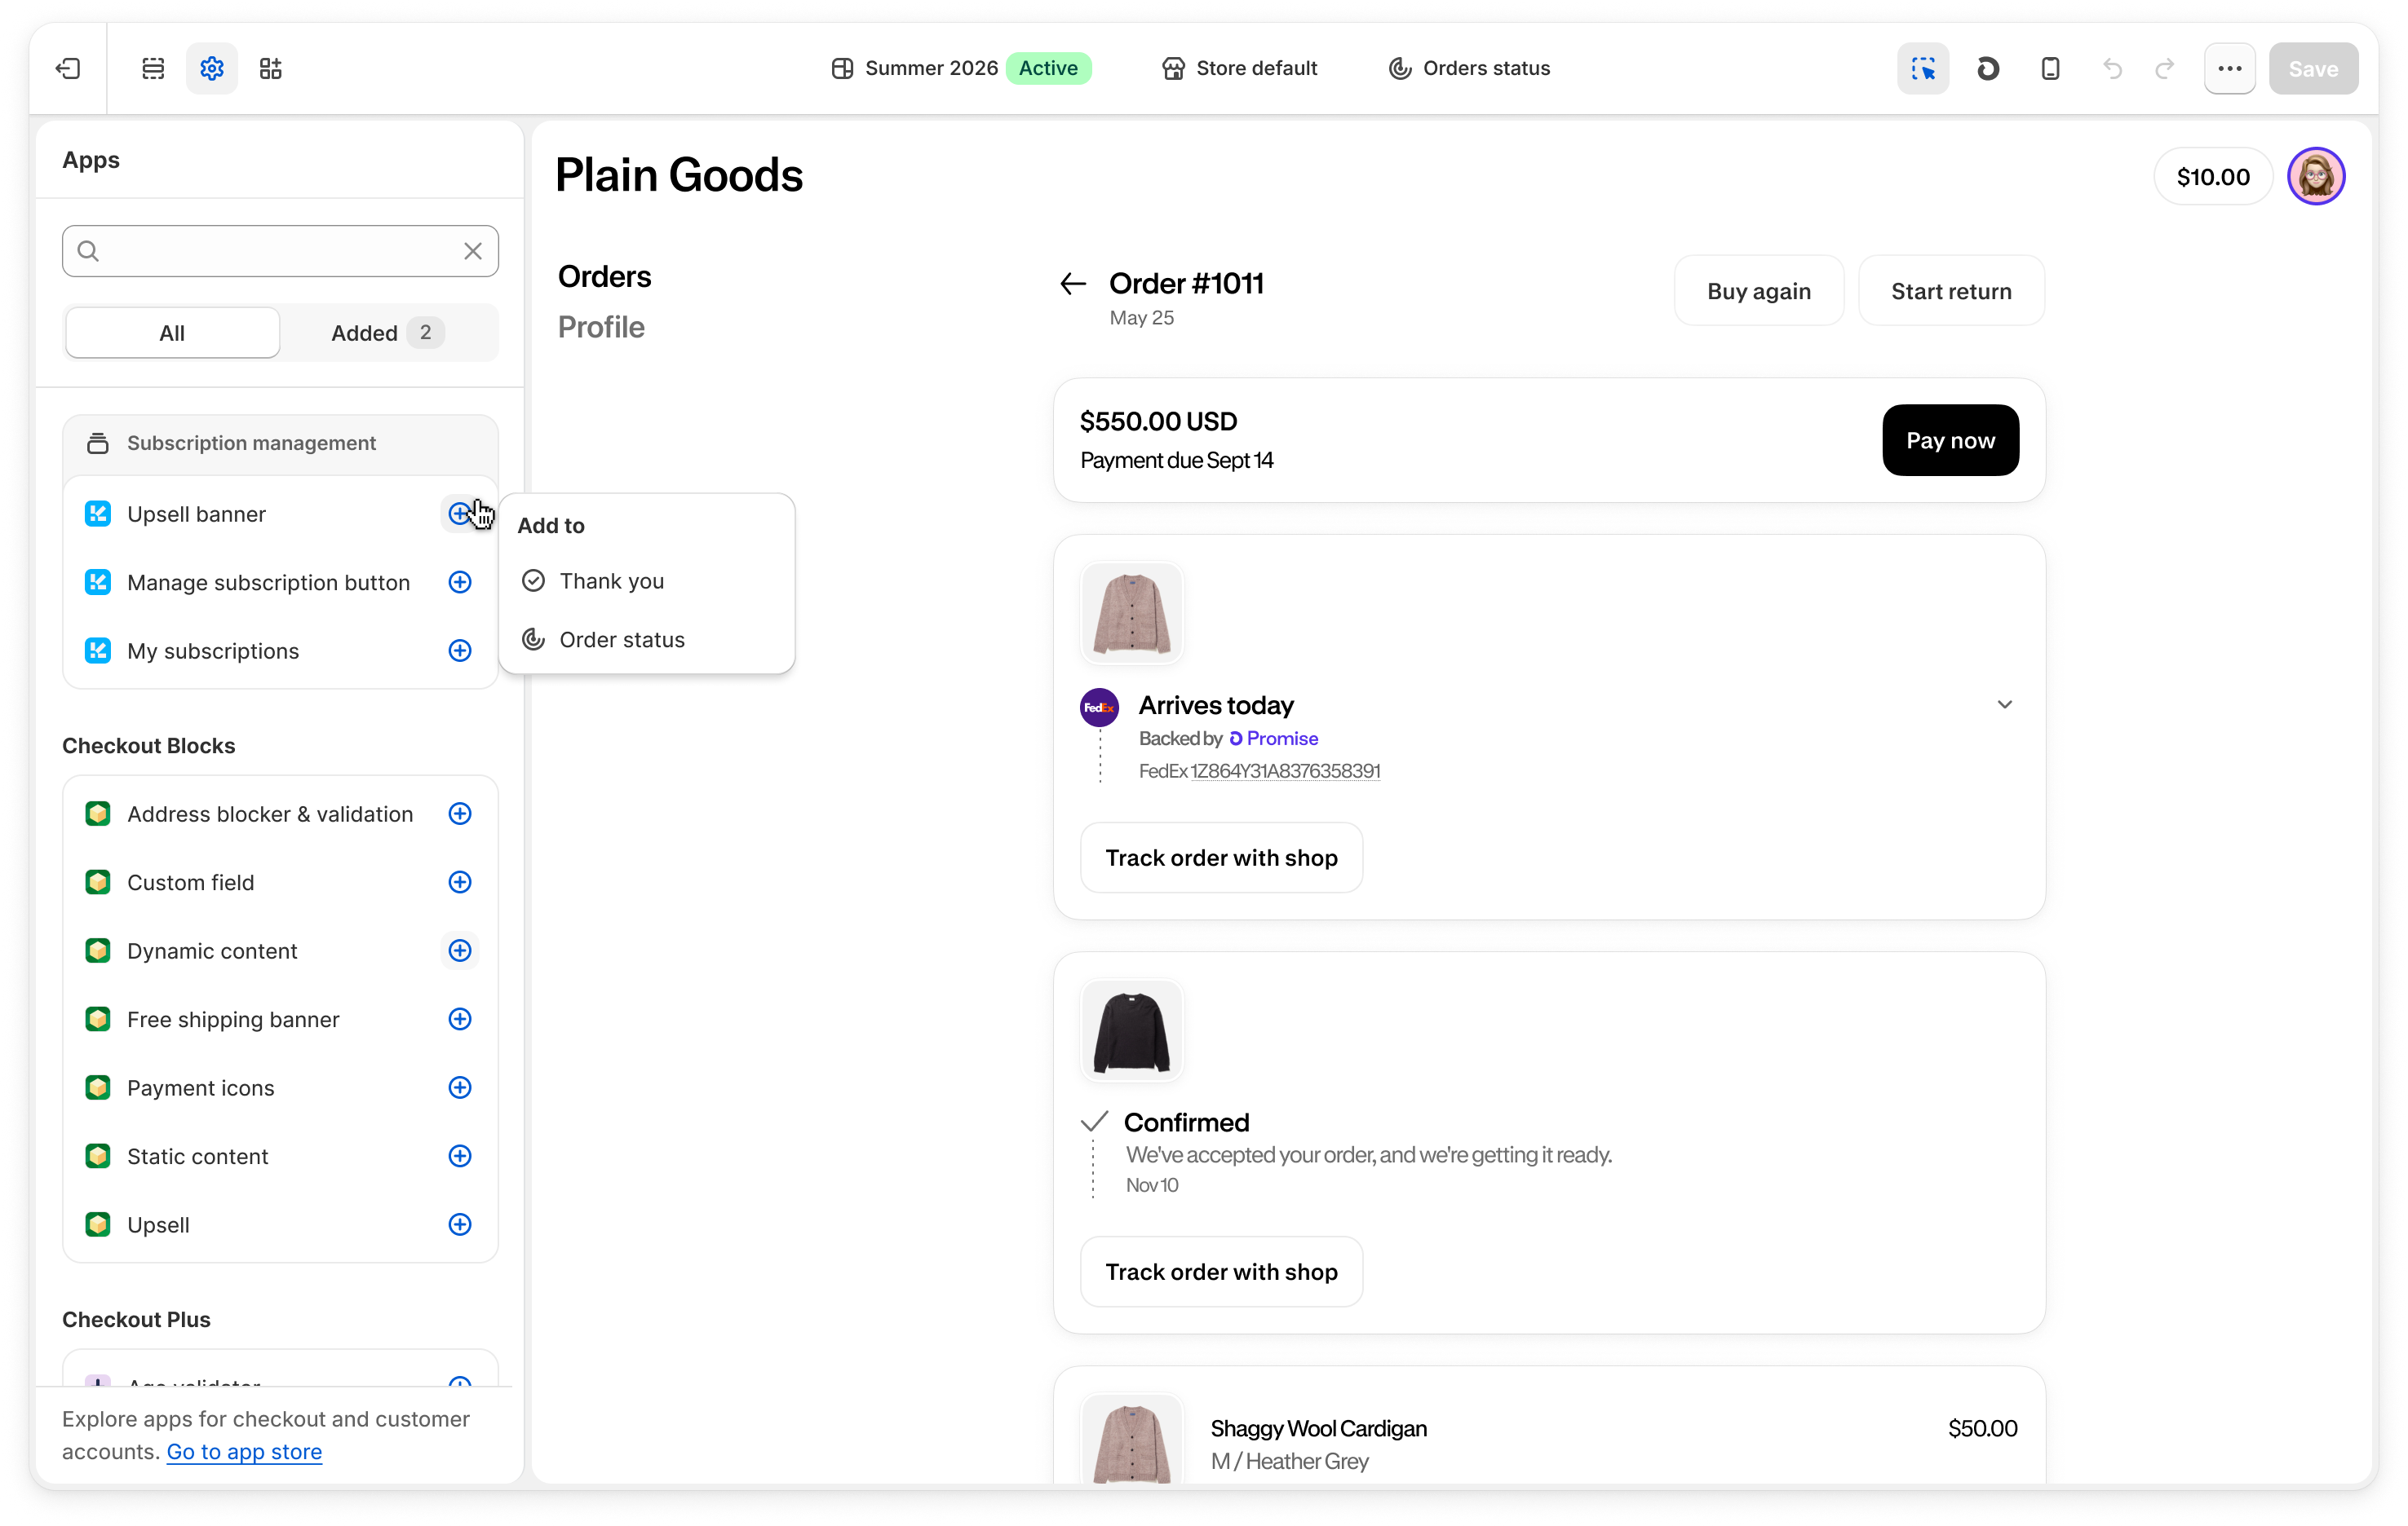Open the Orders status page selector
The height and width of the screenshot is (1526, 2408).
click(1469, 68)
